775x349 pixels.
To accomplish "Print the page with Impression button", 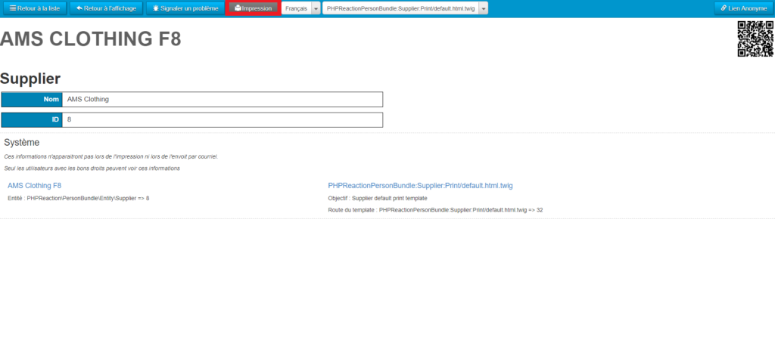I will [253, 8].
